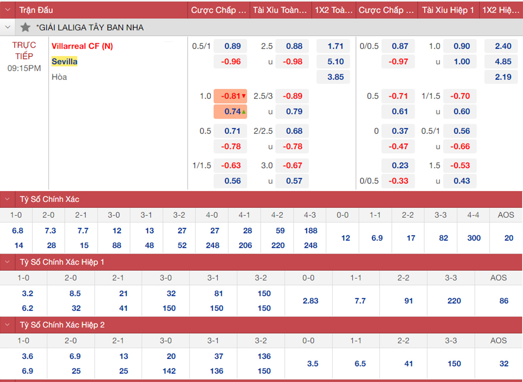523x382 pixels.
Task: Choose 300 odds for 4-4 correct score
Action: point(473,238)
